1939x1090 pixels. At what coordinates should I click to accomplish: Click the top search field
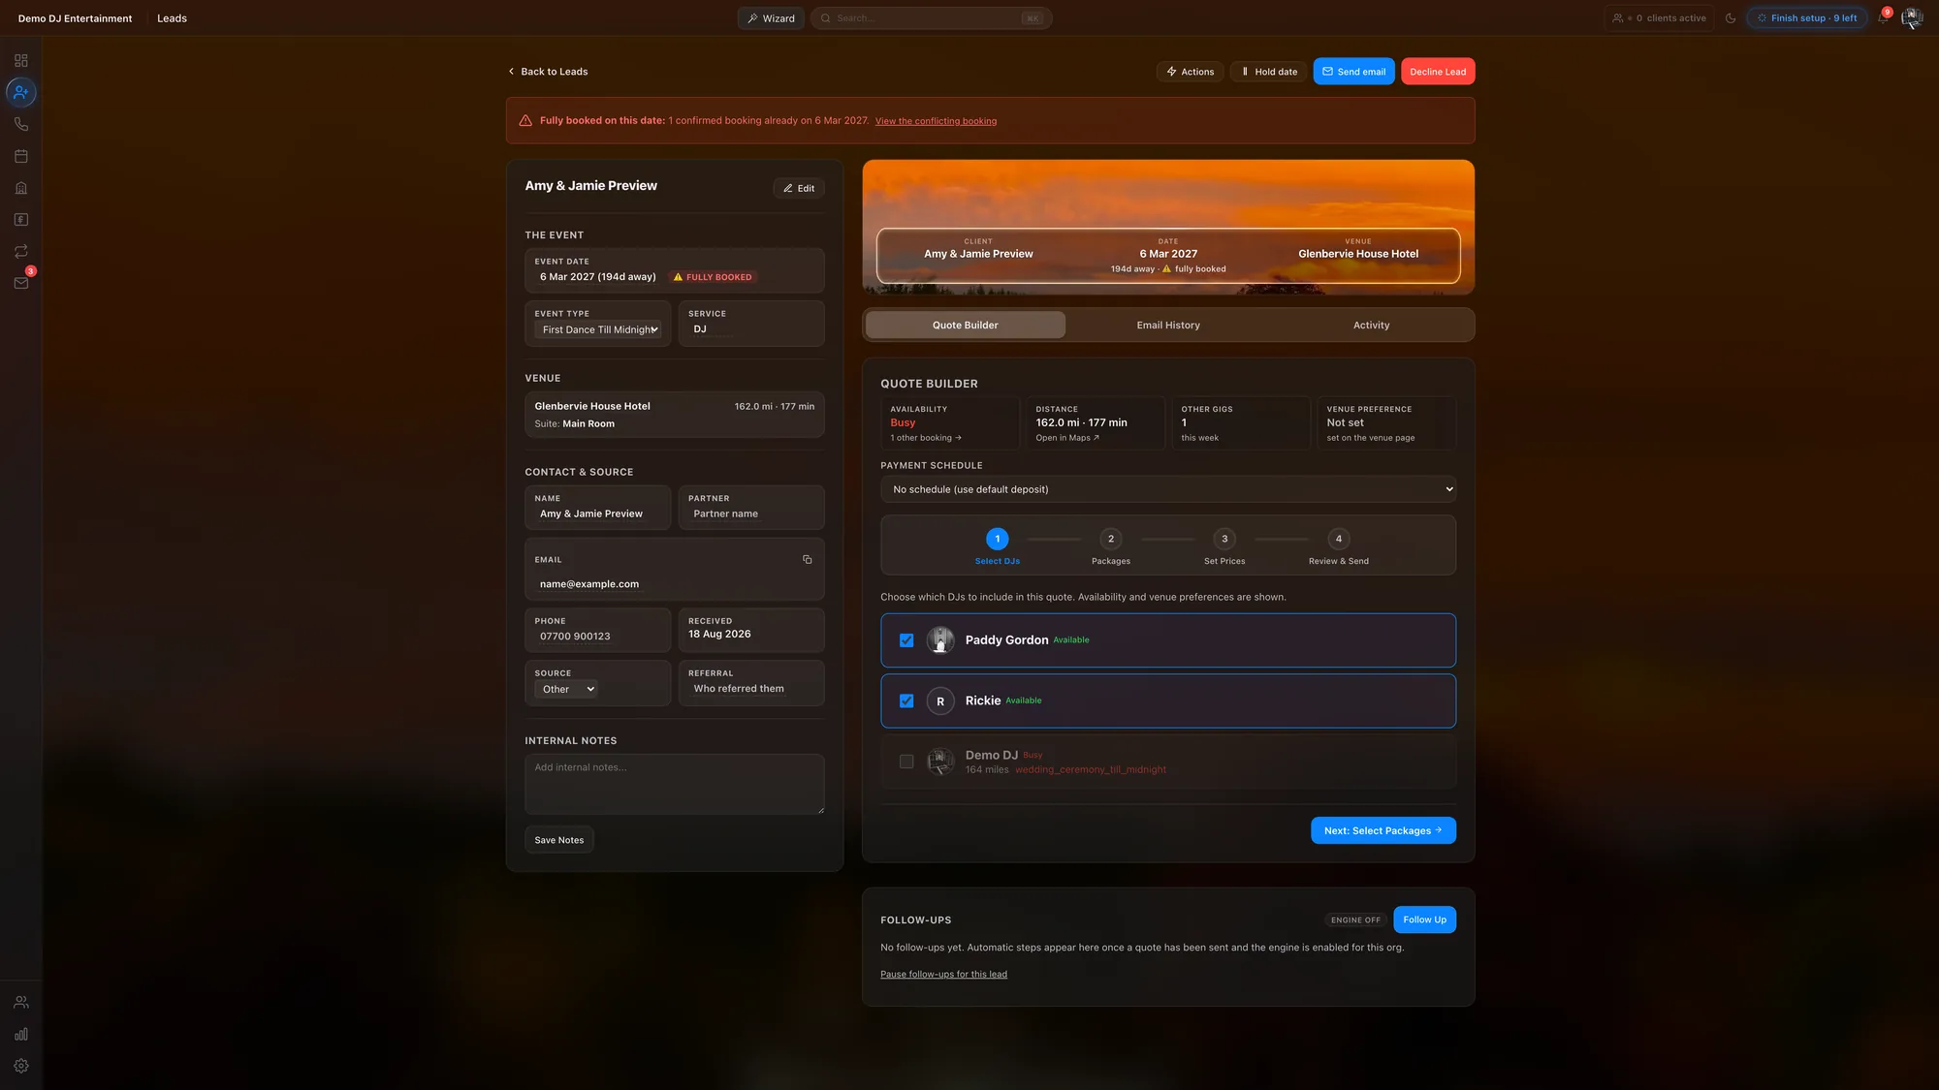931,18
